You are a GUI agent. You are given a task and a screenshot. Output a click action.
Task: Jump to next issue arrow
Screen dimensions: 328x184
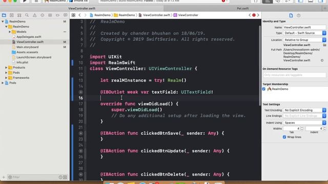258,15
